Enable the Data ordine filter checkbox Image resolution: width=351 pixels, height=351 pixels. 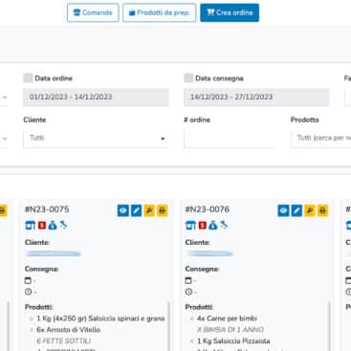click(28, 78)
